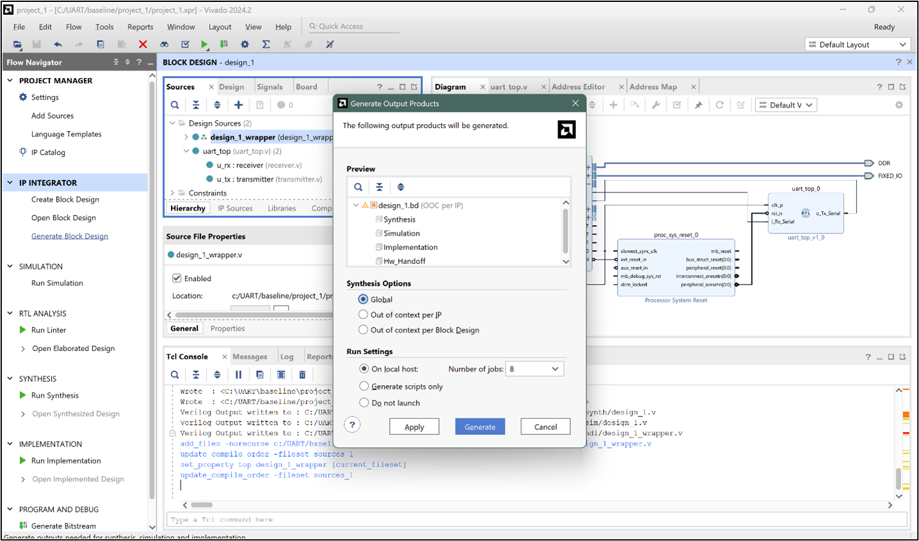This screenshot has height=541, width=919.
Task: Open the Find tool (binoculars icon)
Action: (x=164, y=44)
